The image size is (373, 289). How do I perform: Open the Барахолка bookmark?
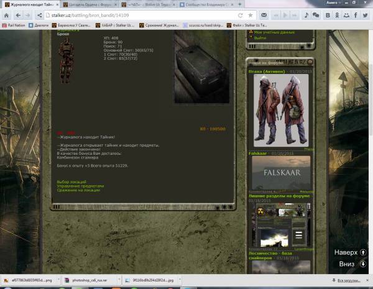coord(71,25)
